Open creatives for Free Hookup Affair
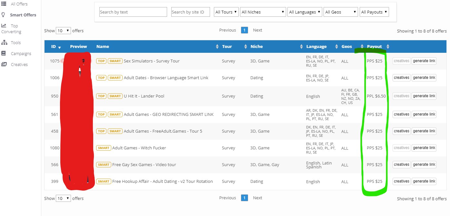450x216 pixels. pyautogui.click(x=402, y=181)
